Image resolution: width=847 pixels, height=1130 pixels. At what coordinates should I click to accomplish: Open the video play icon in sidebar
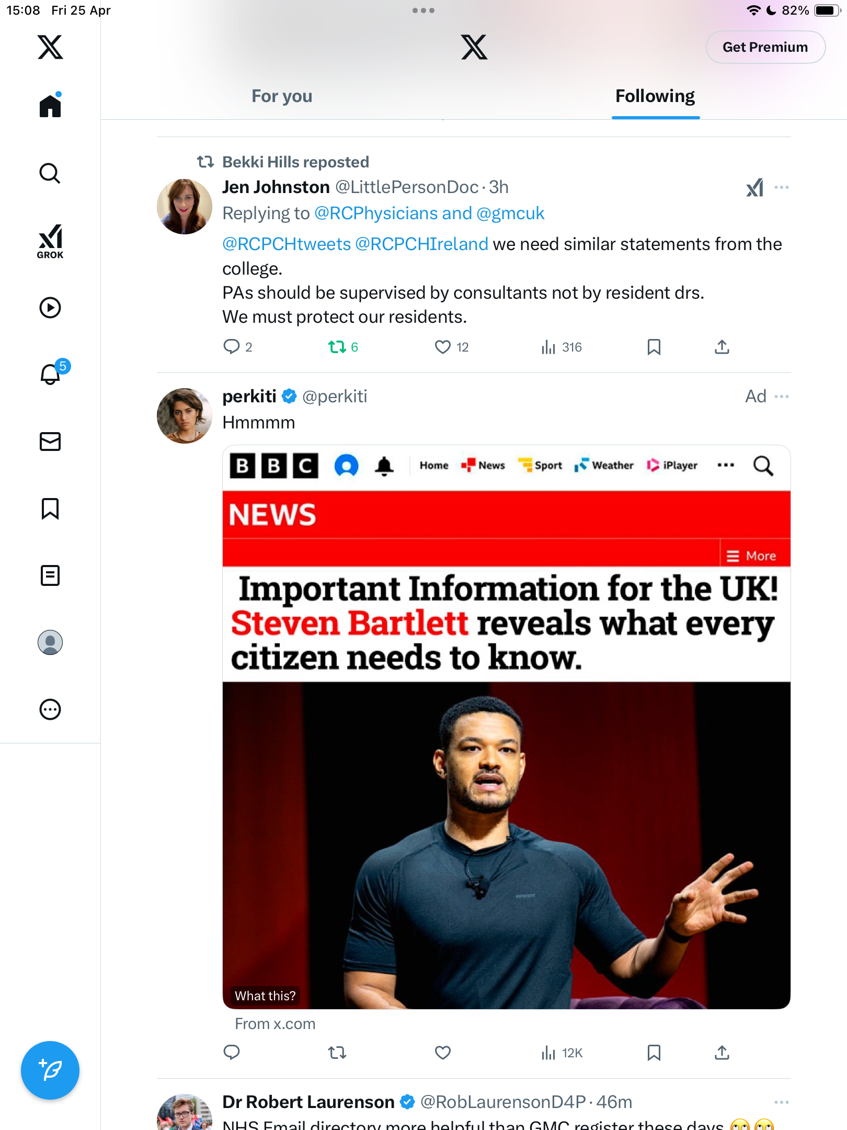pos(50,308)
